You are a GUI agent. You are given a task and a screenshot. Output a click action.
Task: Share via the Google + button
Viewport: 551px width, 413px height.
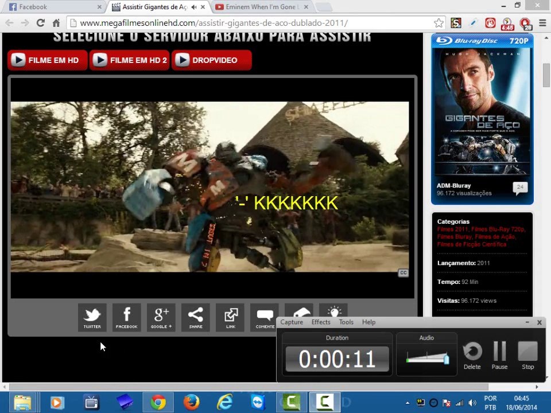161,317
